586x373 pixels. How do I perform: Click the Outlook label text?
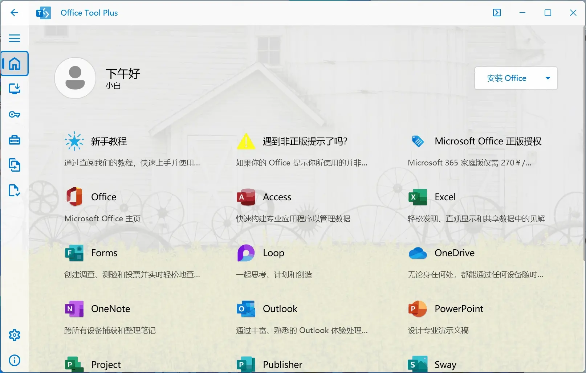tap(280, 309)
